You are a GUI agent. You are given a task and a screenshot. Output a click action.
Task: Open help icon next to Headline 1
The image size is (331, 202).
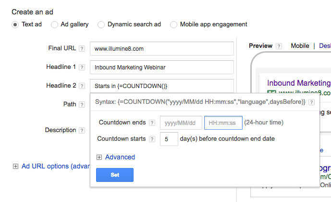(x=82, y=67)
